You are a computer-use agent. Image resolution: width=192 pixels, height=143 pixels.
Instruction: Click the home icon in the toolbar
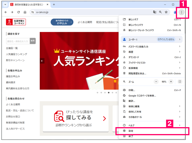[x=25, y=12]
